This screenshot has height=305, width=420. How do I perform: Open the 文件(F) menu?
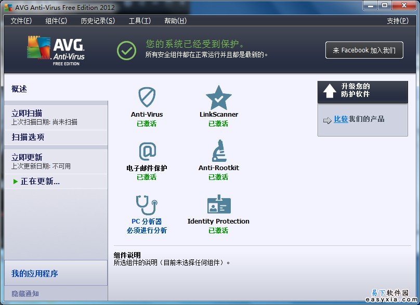click(x=21, y=21)
